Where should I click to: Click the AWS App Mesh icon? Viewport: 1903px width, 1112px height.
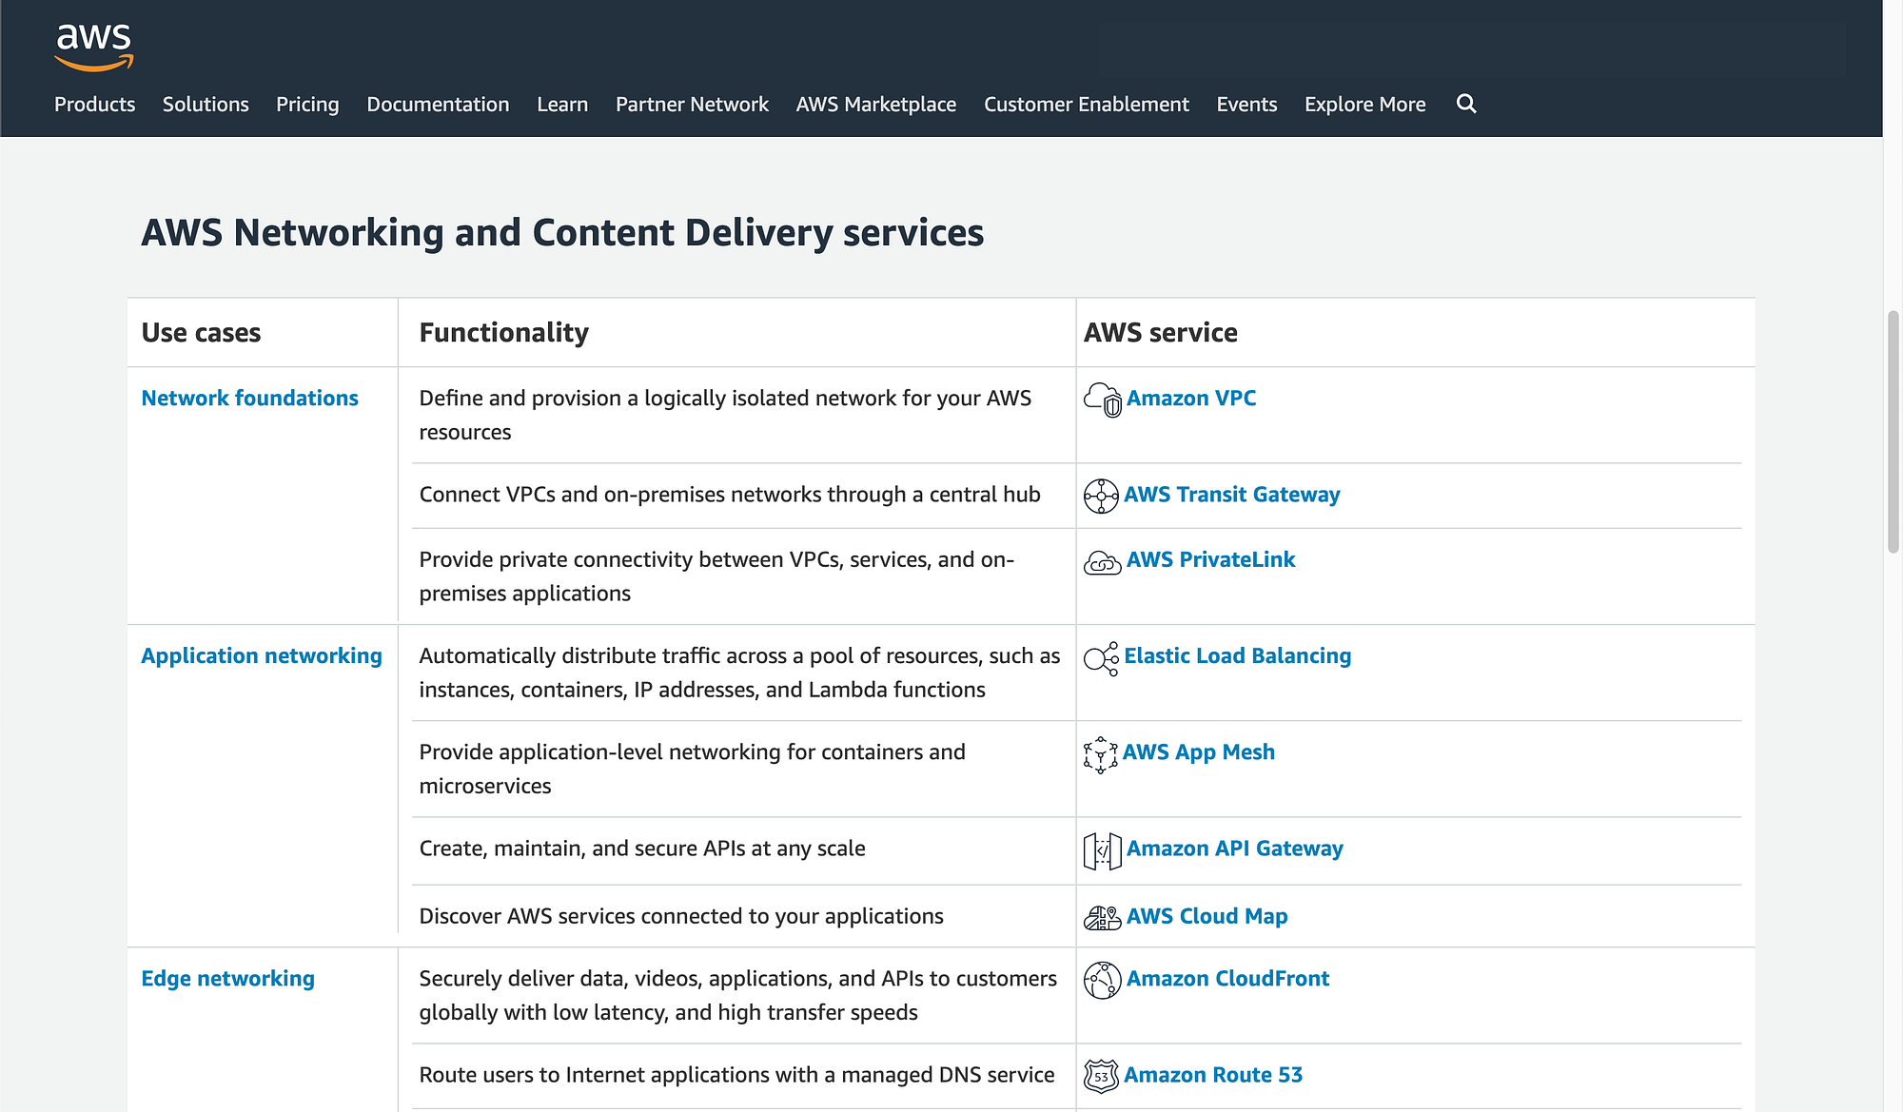point(1100,754)
